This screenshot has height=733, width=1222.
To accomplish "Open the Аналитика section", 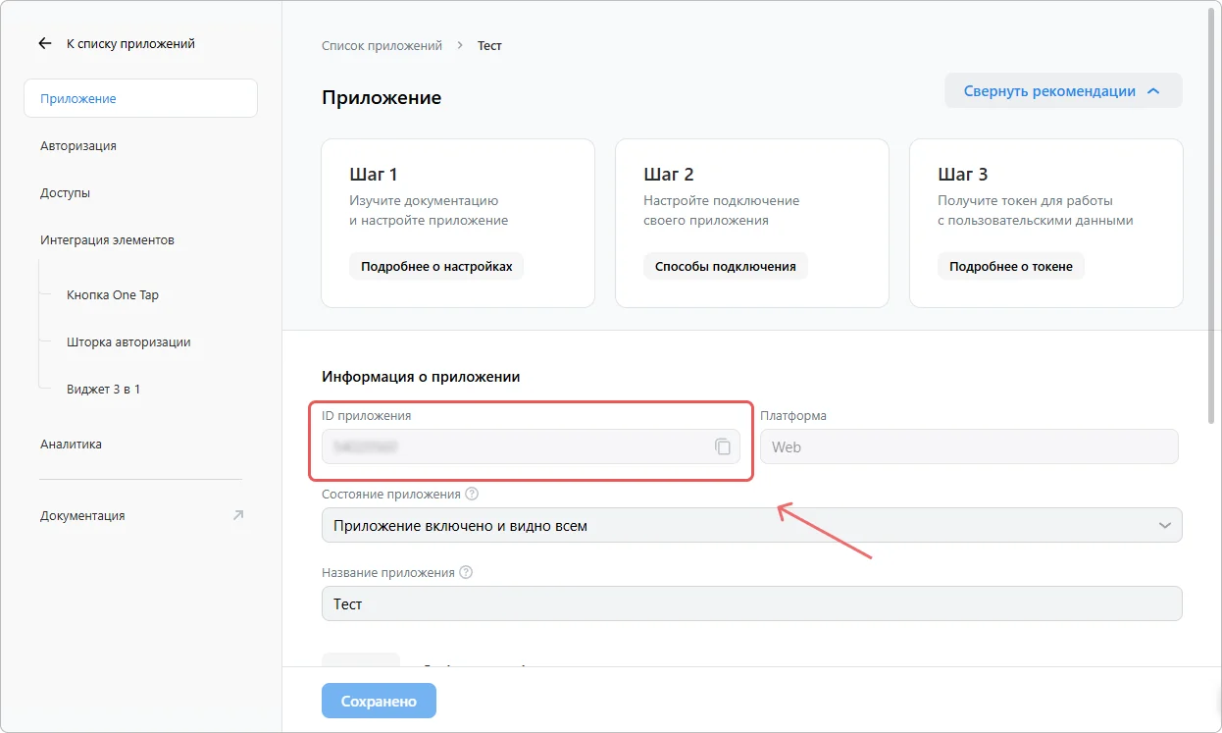I will pyautogui.click(x=69, y=444).
